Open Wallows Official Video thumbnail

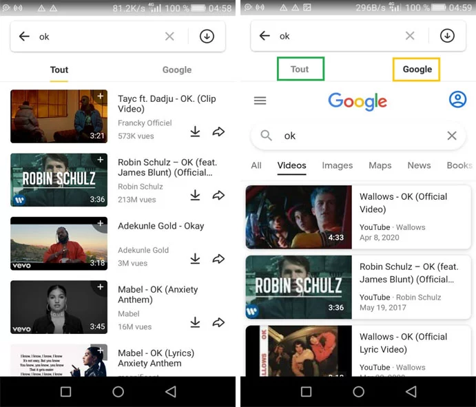[299, 217]
